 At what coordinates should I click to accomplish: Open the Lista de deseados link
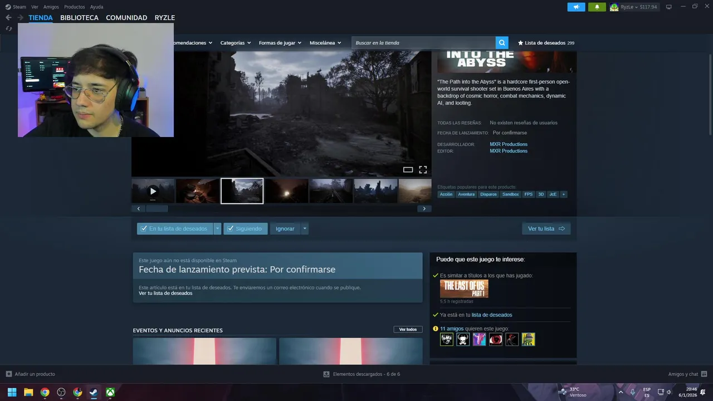tap(546, 43)
